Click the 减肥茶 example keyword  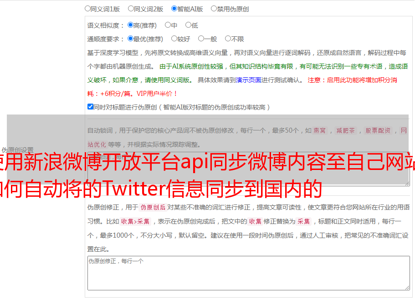pos(345,130)
